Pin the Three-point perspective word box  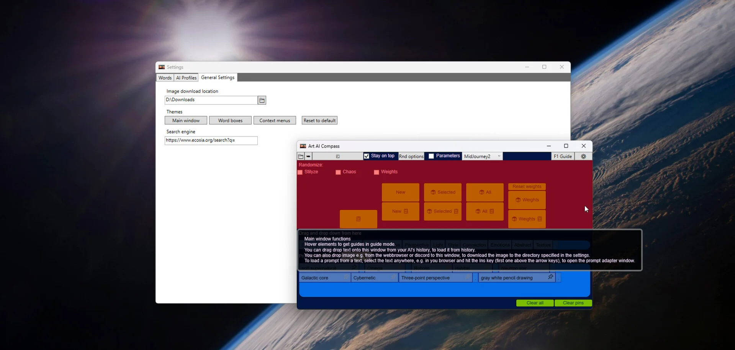[x=468, y=277]
